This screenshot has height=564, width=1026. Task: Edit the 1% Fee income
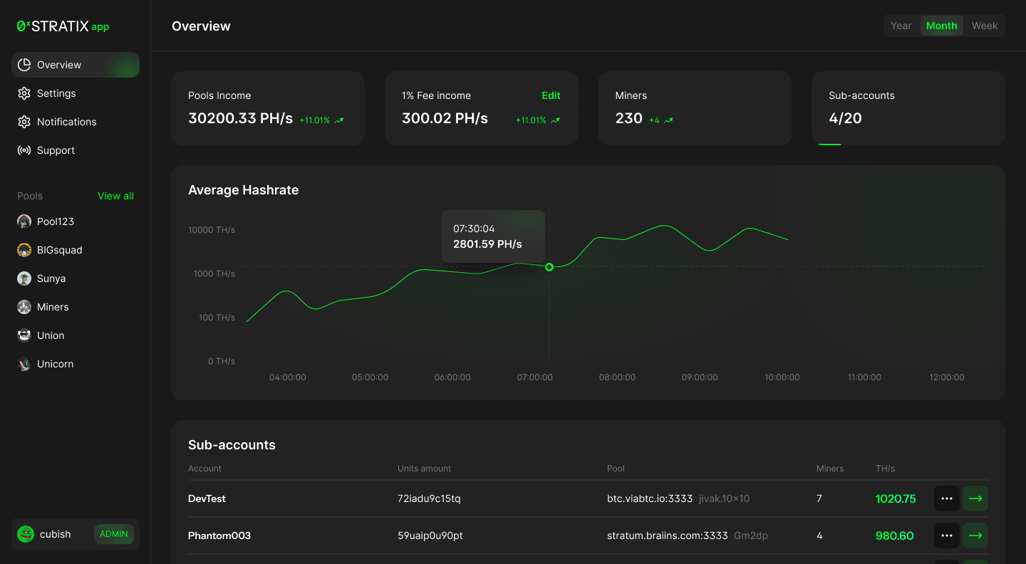point(551,95)
